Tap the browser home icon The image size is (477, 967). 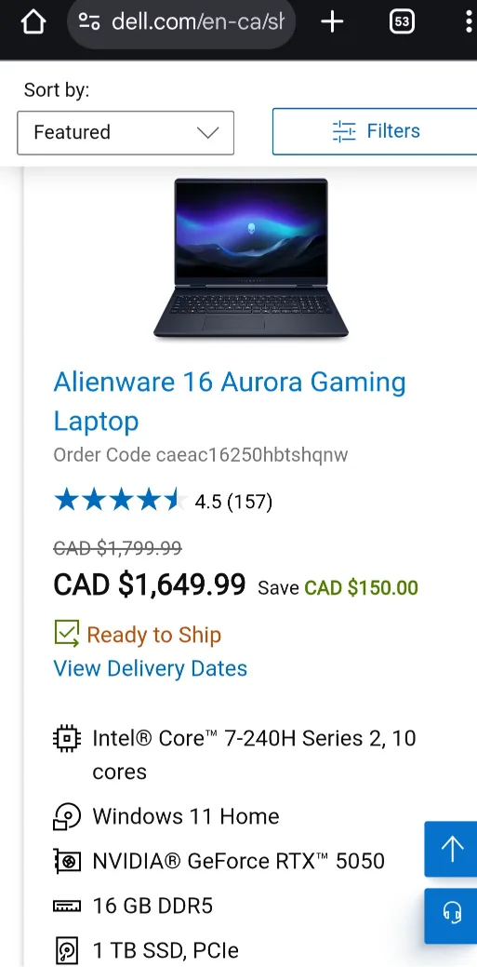point(33,23)
